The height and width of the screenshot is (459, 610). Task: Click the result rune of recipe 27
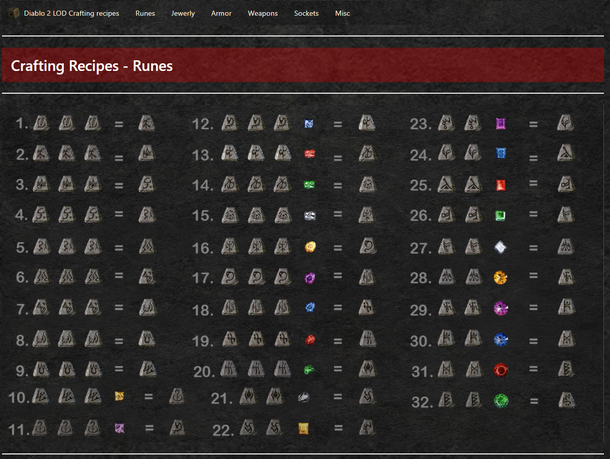click(x=566, y=247)
